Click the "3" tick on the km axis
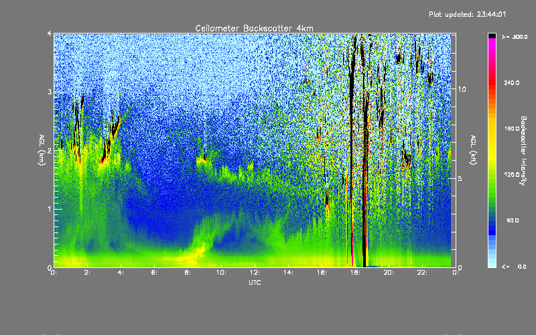 point(50,92)
